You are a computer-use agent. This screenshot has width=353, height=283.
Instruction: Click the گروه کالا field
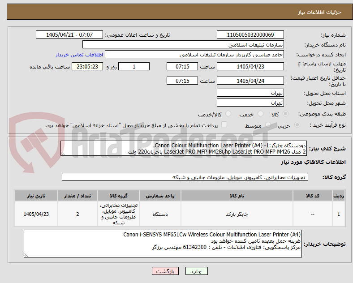point(185,177)
